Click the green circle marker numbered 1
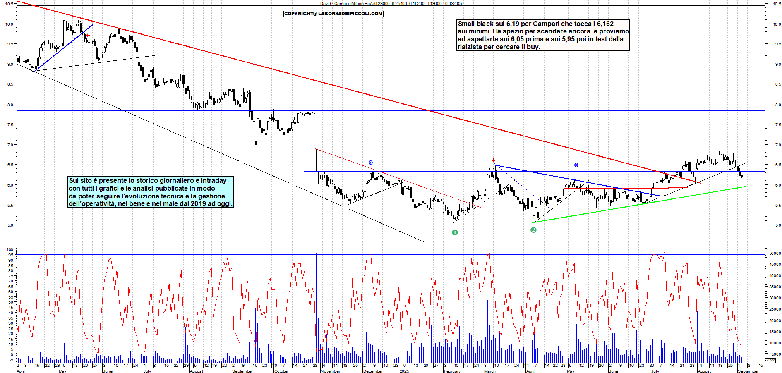Viewport: 782px width, 373px height. coord(455,232)
